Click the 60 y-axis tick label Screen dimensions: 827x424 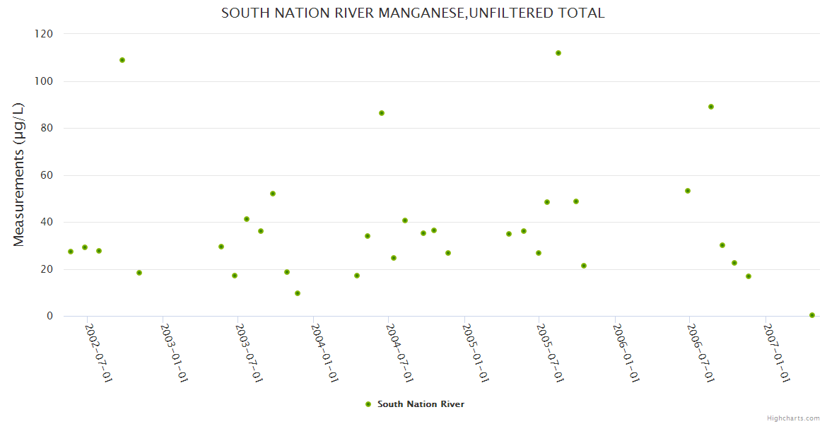click(x=47, y=175)
